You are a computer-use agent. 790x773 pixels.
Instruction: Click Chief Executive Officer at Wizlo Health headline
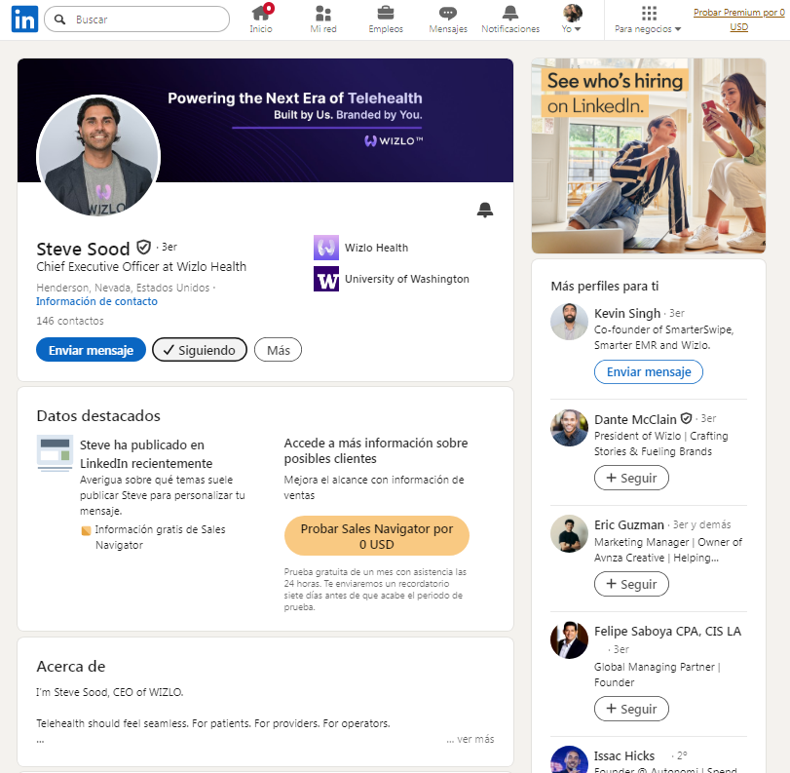[141, 266]
